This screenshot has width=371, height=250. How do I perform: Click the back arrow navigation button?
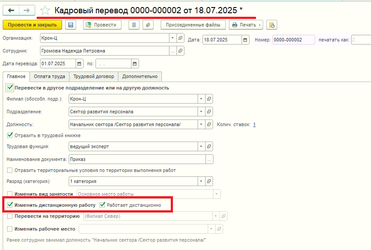coord(11,11)
